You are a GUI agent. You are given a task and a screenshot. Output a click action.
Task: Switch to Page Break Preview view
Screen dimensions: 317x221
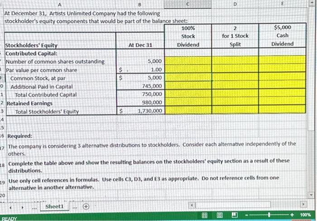click(235, 215)
